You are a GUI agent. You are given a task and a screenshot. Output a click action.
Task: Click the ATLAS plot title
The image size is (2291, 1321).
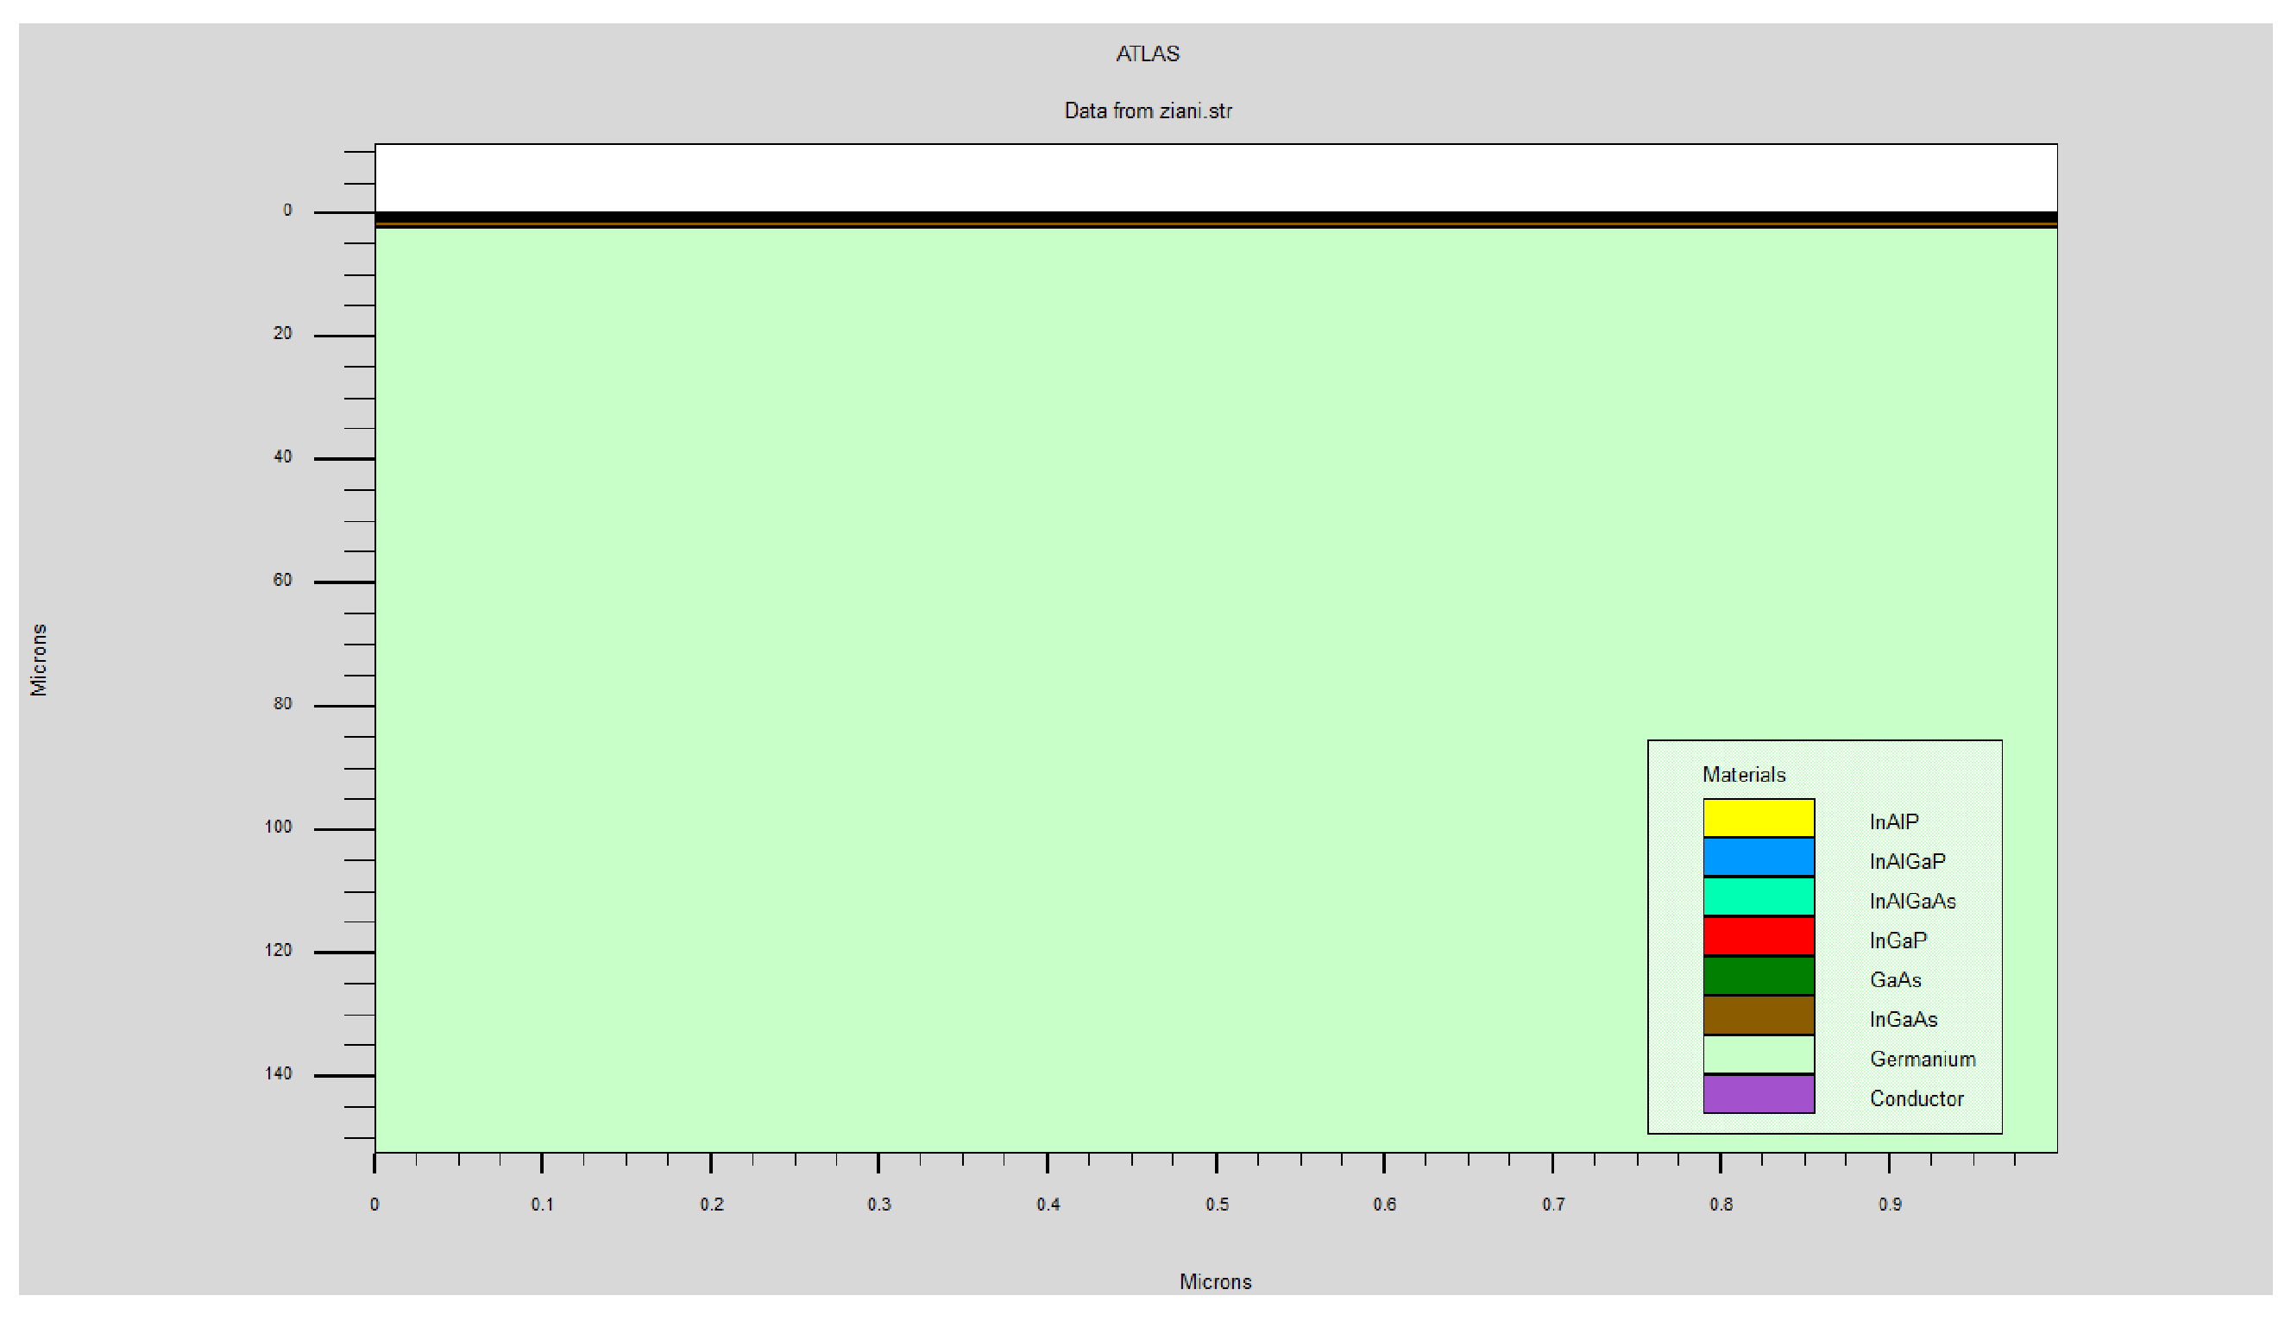pos(1147,53)
